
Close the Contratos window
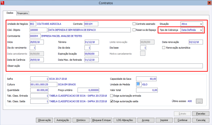point(209,3)
